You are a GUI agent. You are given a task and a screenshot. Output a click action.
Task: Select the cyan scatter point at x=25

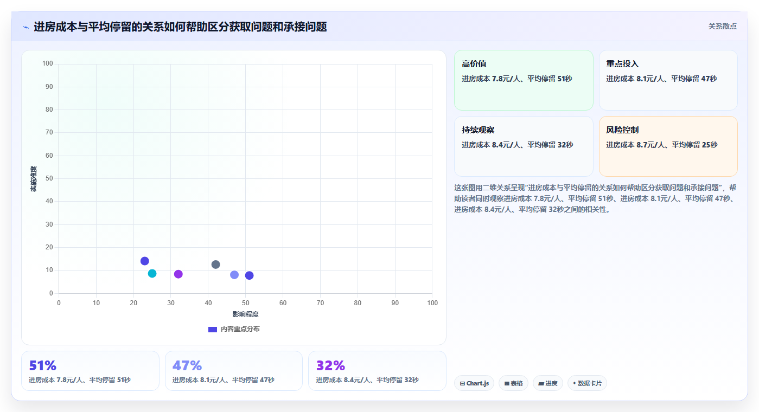pyautogui.click(x=152, y=273)
